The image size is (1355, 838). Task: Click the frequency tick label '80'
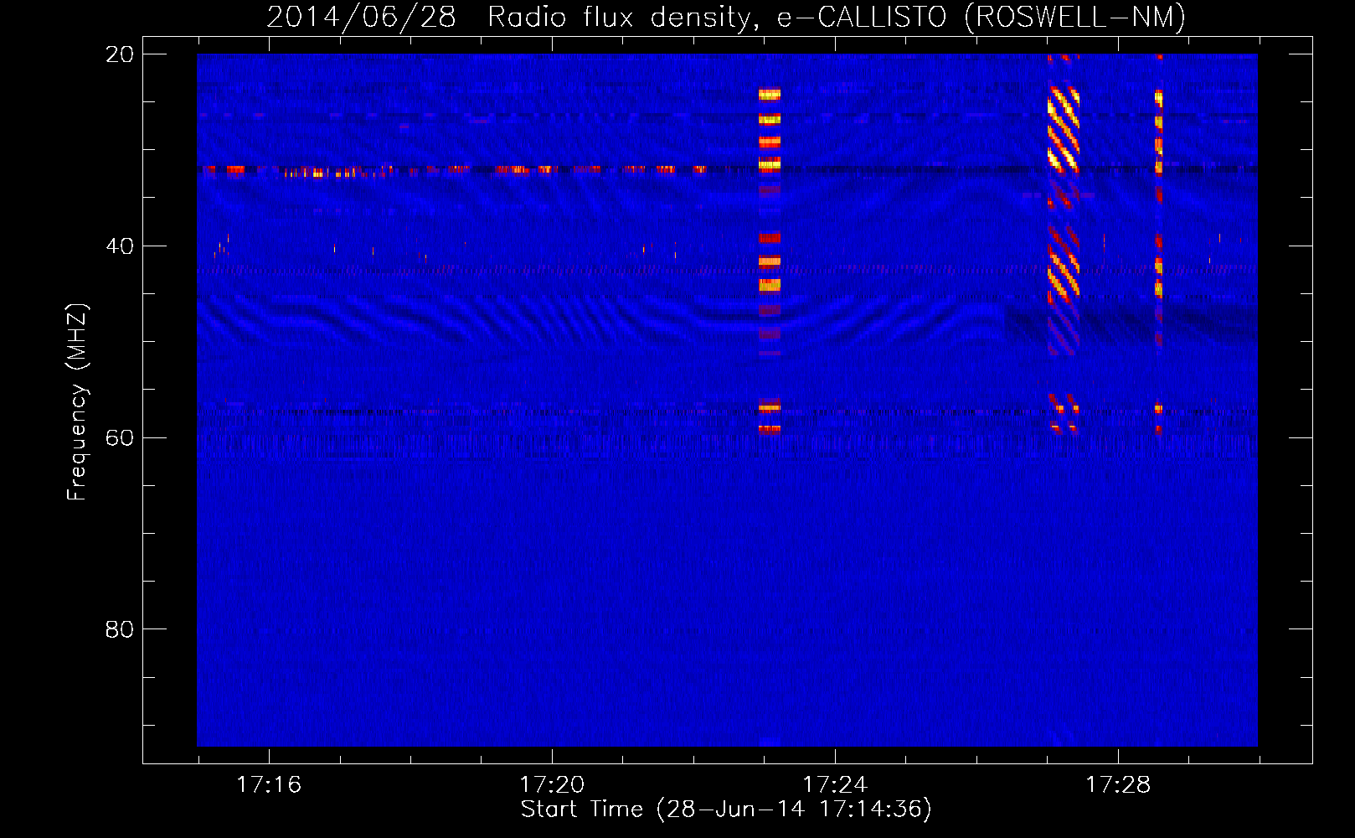pyautogui.click(x=120, y=629)
